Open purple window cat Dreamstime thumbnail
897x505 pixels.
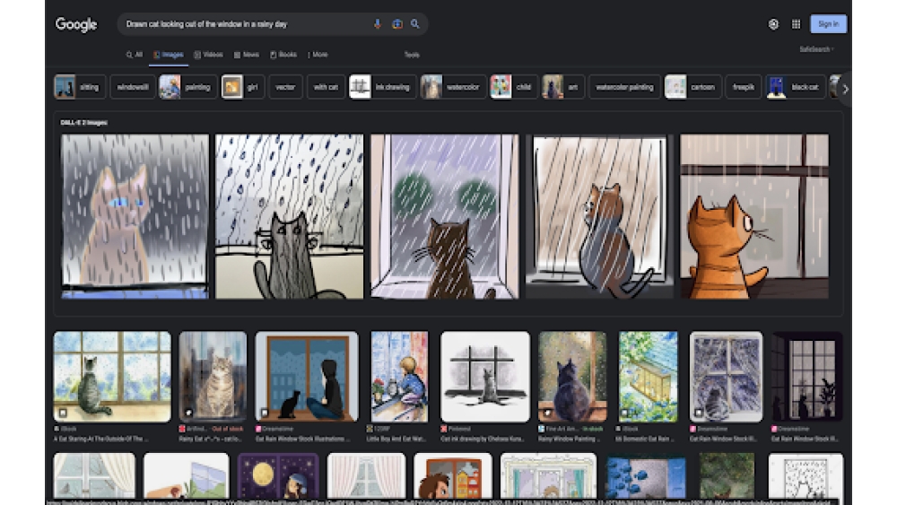(x=726, y=377)
